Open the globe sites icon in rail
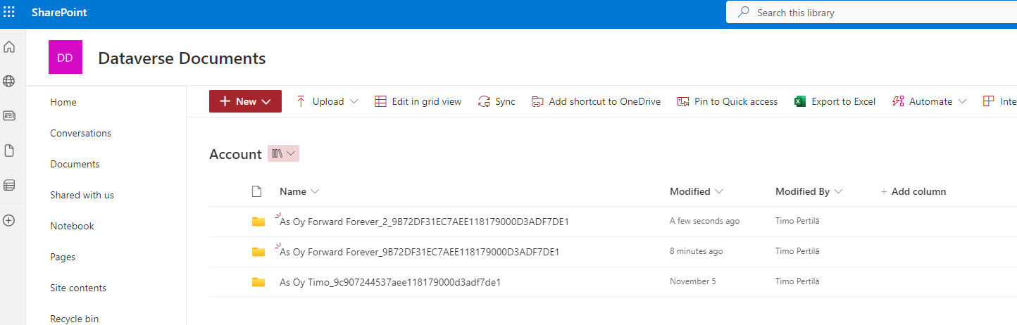Screen dimensions: 1017x325 point(9,81)
